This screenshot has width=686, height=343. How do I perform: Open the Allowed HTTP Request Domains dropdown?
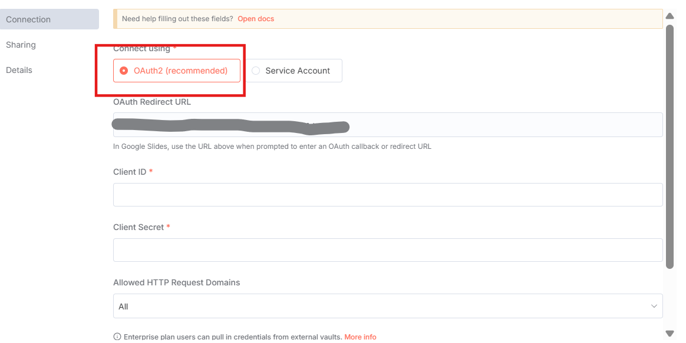pos(388,307)
